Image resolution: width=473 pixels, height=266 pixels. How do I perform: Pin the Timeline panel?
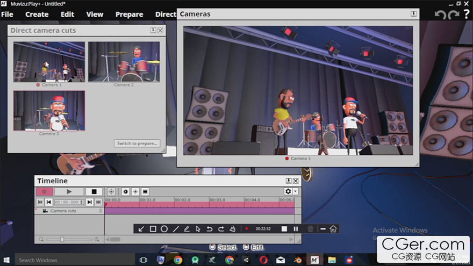289,181
